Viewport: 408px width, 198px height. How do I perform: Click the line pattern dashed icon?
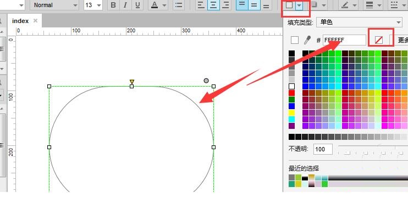[394, 5]
